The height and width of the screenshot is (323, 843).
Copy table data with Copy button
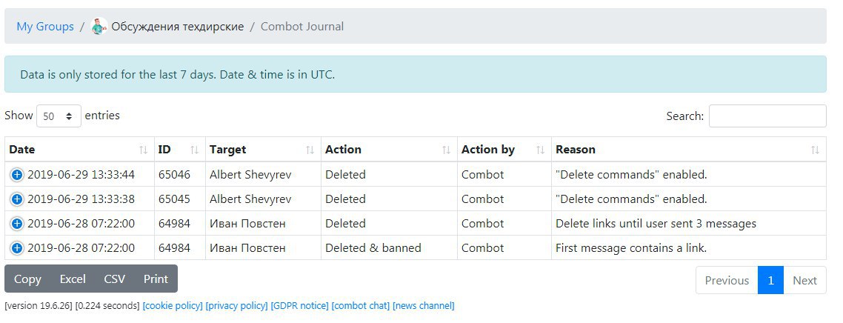click(27, 279)
